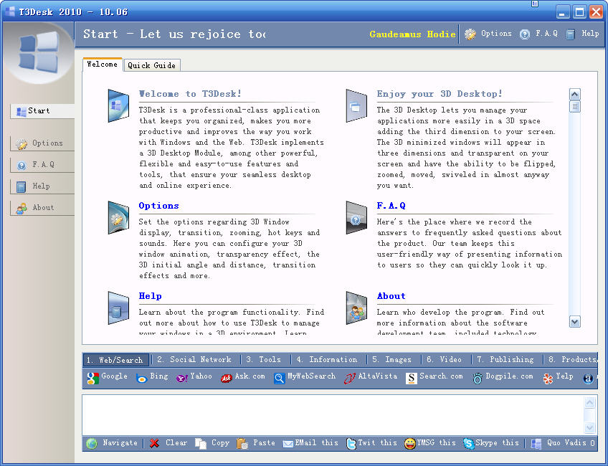The height and width of the screenshot is (466, 608).
Task: Click the Yahoo search shortcut
Action: (x=194, y=377)
